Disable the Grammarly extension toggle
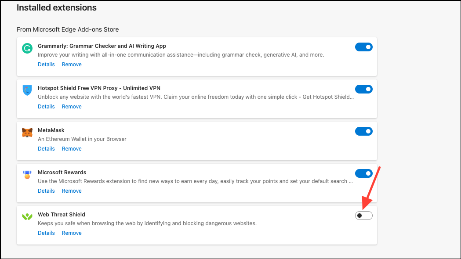461x259 pixels. click(x=363, y=47)
